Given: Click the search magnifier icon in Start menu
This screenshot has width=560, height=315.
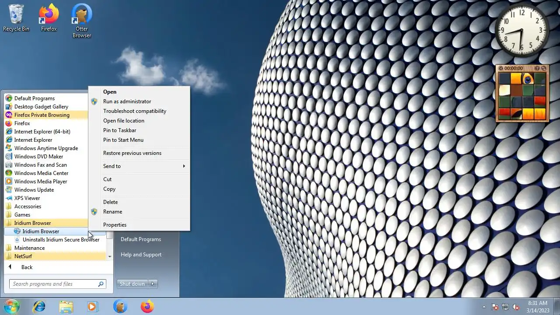Looking at the screenshot, I should tap(101, 284).
